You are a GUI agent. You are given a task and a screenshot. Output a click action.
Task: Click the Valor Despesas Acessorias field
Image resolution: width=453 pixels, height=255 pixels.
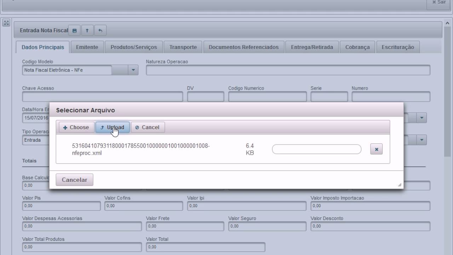82,226
